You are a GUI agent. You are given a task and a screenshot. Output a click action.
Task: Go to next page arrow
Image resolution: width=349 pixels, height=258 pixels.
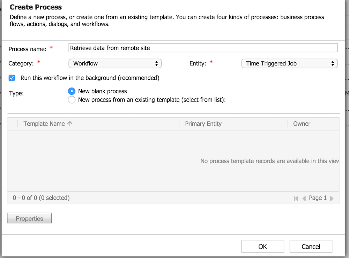332,198
